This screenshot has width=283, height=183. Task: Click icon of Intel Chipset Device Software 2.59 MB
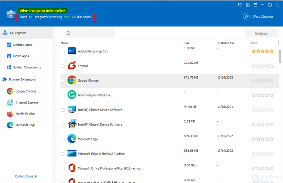72,124
